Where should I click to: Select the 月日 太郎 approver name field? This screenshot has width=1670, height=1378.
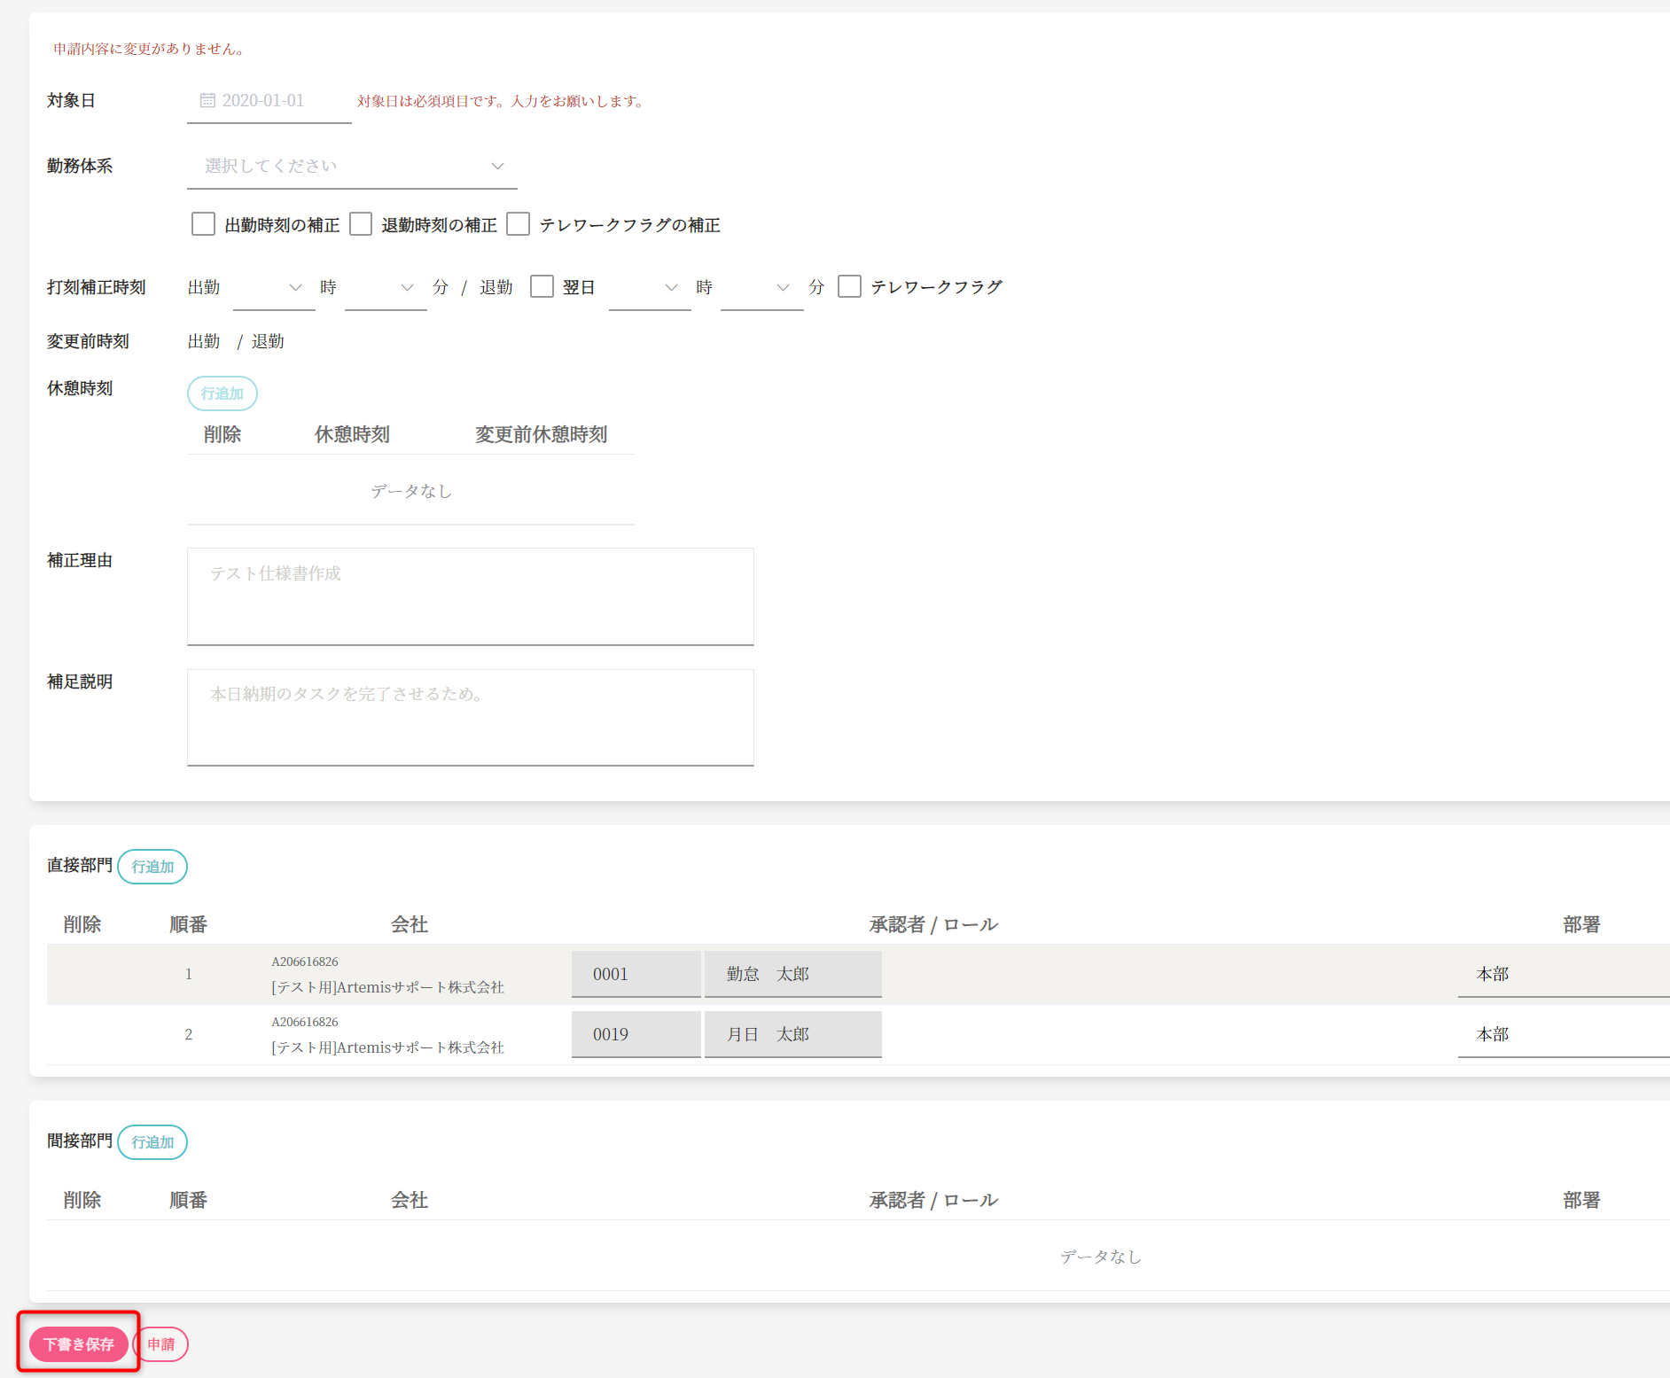click(x=792, y=1034)
